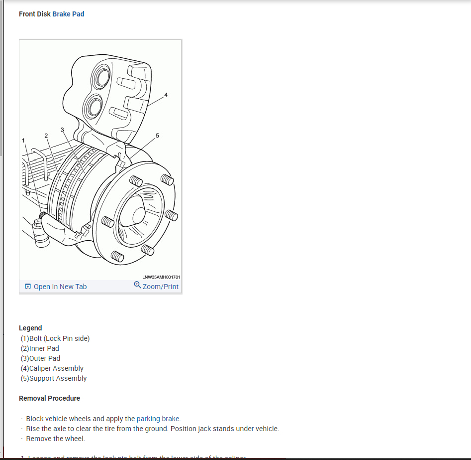Viewport: 471px width, 460px height.
Task: Click legend entry (4)Caliper Assembly
Action: (x=52, y=368)
